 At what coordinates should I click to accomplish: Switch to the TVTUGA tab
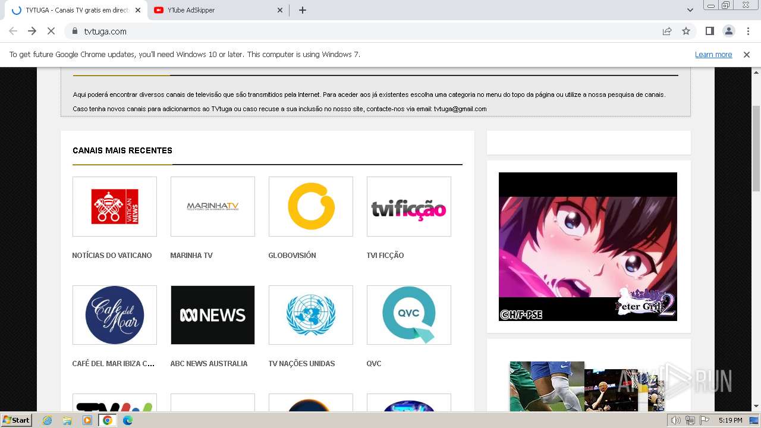[77, 10]
